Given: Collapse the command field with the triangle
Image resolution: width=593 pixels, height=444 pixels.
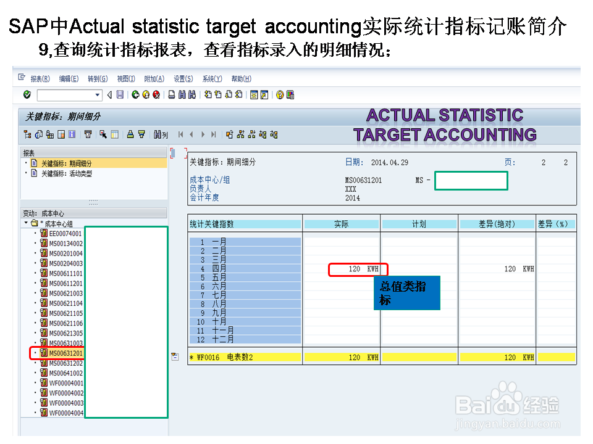Looking at the screenshot, I should click(x=110, y=95).
